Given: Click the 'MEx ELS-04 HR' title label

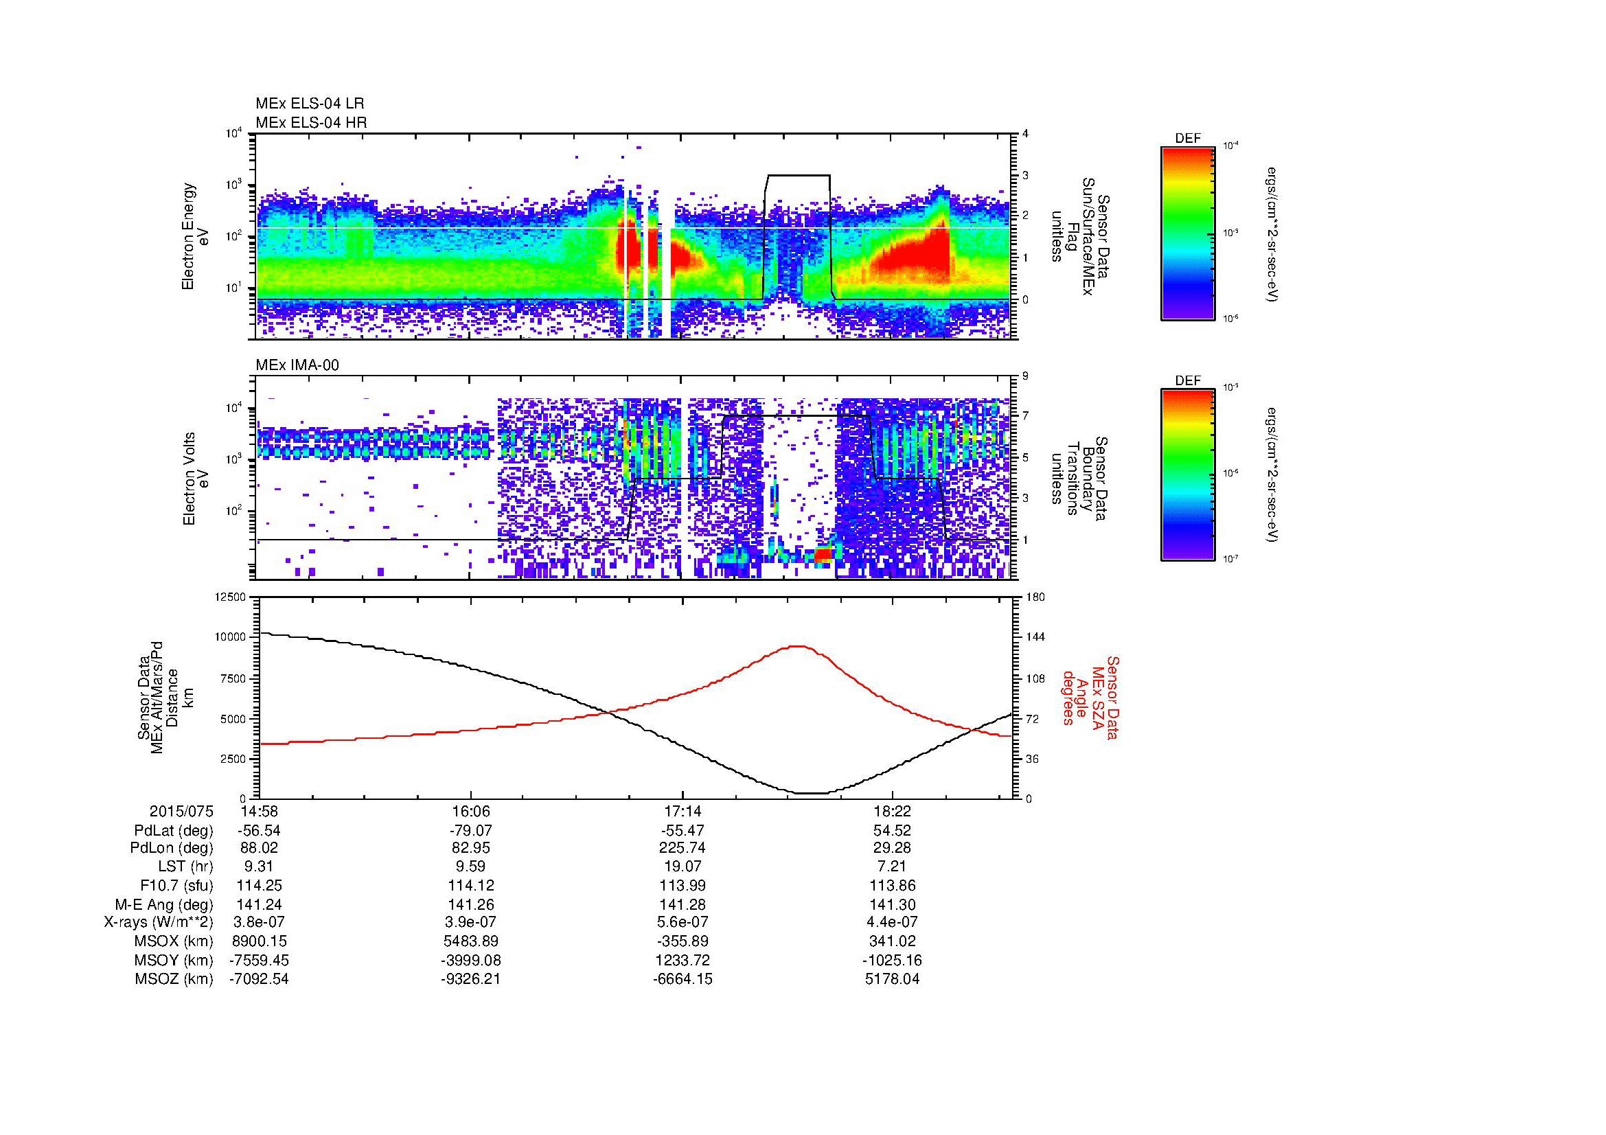Looking at the screenshot, I should pos(311,122).
